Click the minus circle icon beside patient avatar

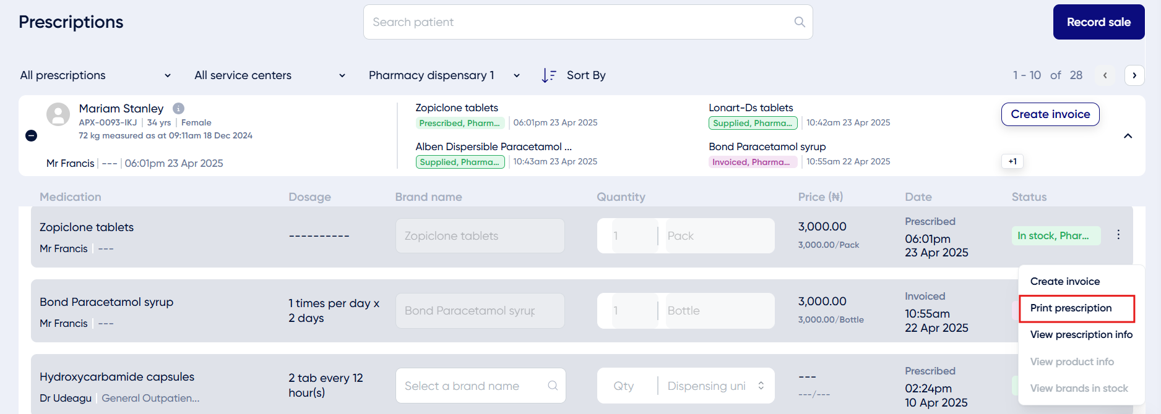click(31, 135)
